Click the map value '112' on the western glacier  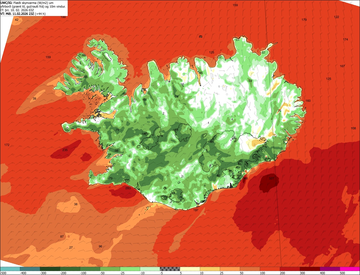coord(145,134)
